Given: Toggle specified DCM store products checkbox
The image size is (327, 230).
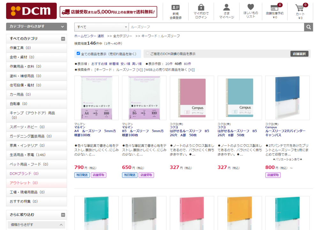Looking at the screenshot, I should [148, 53].
